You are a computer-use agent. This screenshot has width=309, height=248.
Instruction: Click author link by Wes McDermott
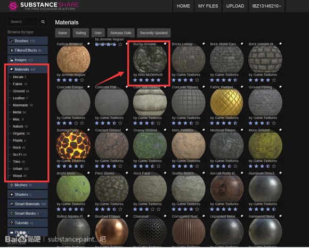[x=148, y=75]
